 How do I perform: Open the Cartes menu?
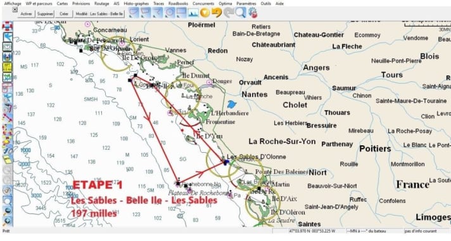[62, 3]
